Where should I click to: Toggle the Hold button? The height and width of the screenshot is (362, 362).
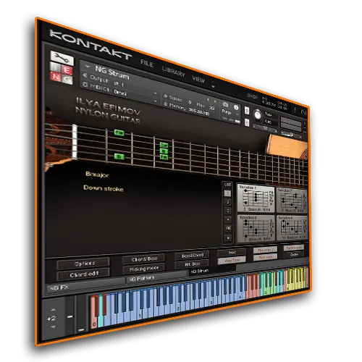(232, 253)
